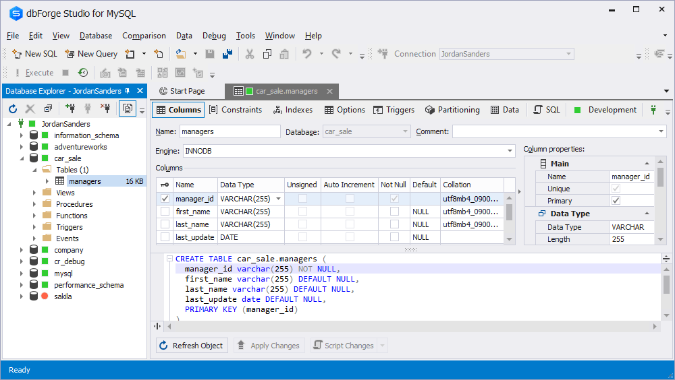Image resolution: width=675 pixels, height=380 pixels.
Task: Toggle primary key checkbox for manager_id row
Action: (x=165, y=199)
